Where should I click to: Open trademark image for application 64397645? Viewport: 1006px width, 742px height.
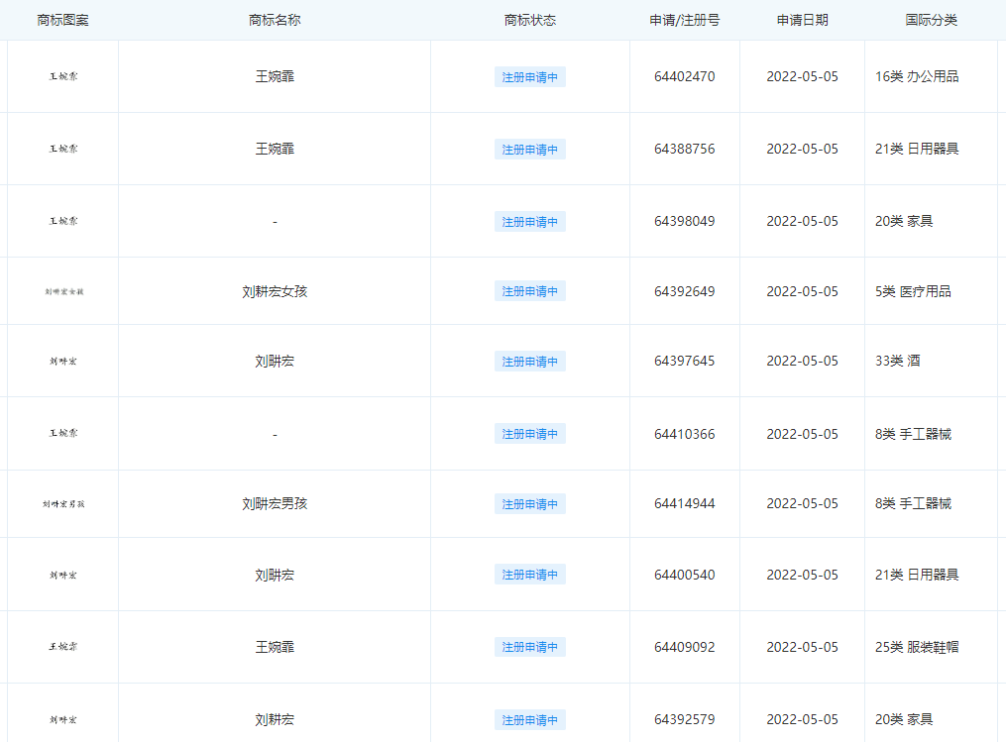(63, 361)
